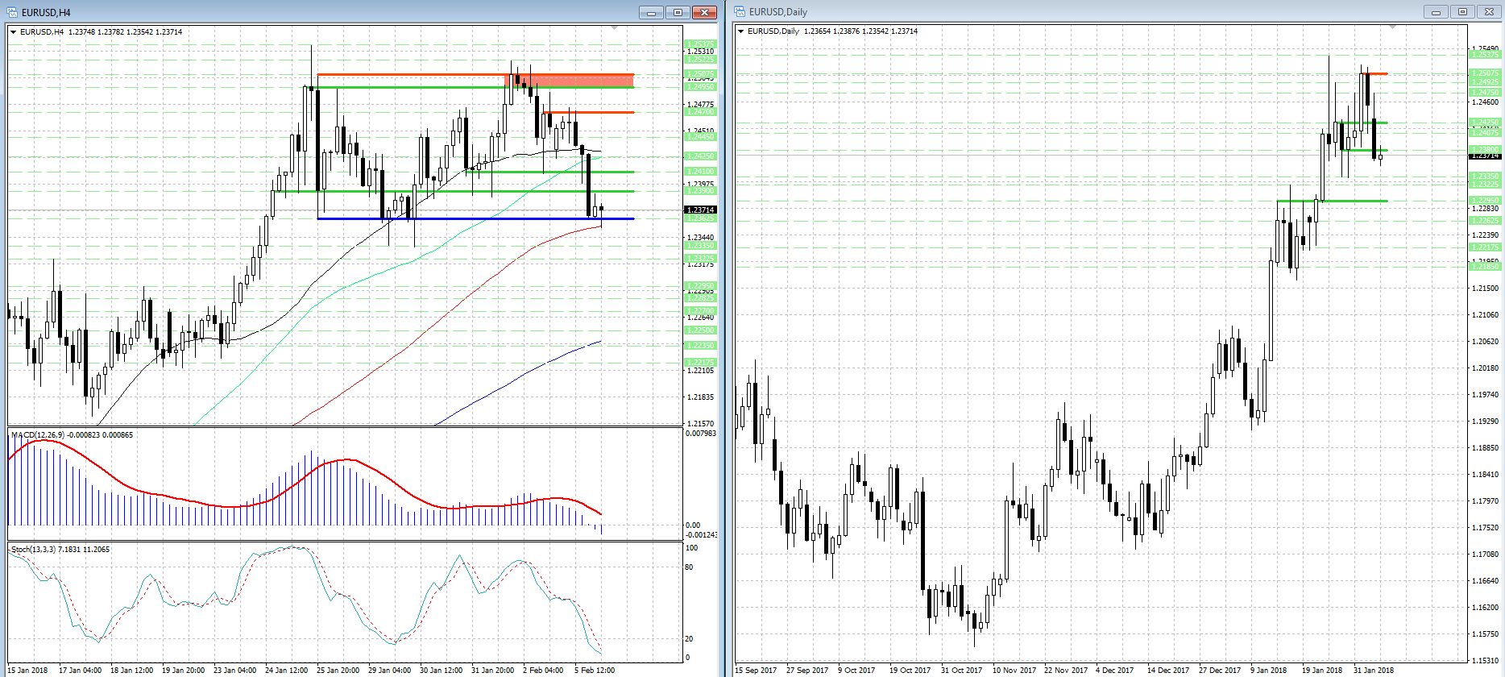1505x677 pixels.
Task: Select the green line at 1.24100 in H4 chart
Action: (549, 172)
